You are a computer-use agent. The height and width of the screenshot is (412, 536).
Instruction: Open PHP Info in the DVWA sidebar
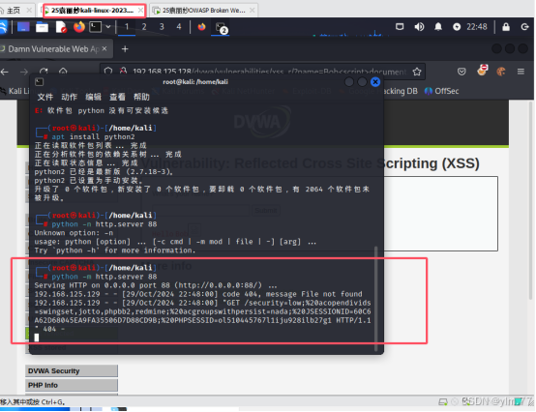72,385
